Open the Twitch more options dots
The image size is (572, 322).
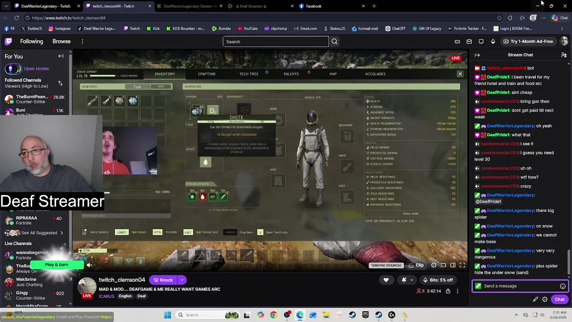click(x=82, y=42)
